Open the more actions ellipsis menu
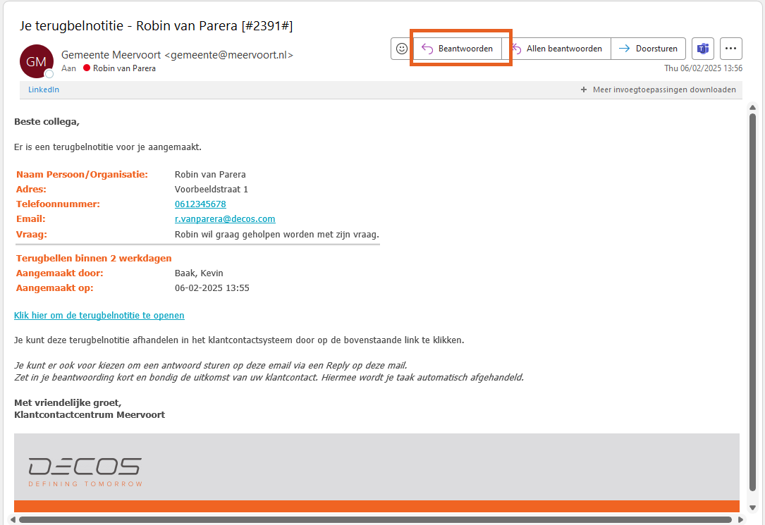The width and height of the screenshot is (765, 525). coord(730,49)
